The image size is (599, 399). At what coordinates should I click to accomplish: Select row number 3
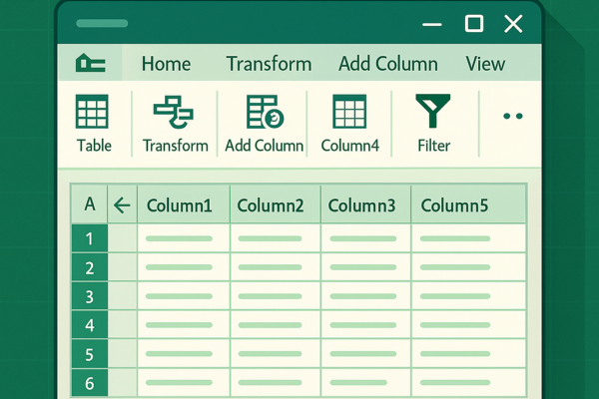coord(90,296)
